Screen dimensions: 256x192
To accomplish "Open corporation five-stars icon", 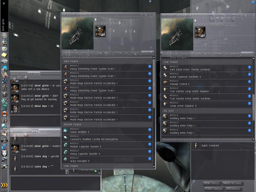I will pos(4,87).
